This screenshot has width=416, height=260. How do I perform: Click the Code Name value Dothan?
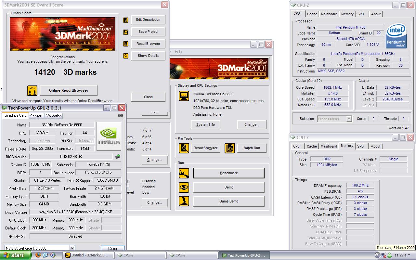[334, 33]
